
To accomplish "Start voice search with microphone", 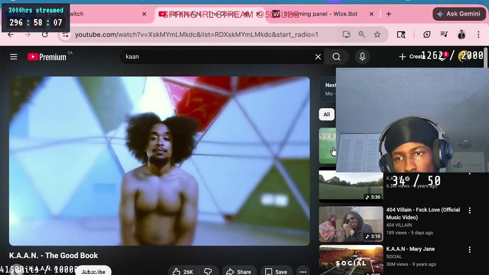I will [x=363, y=57].
